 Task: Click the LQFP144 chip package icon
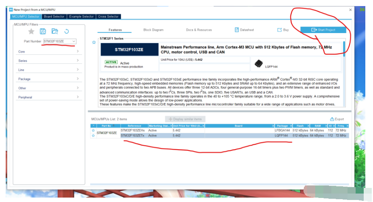tap(259, 64)
